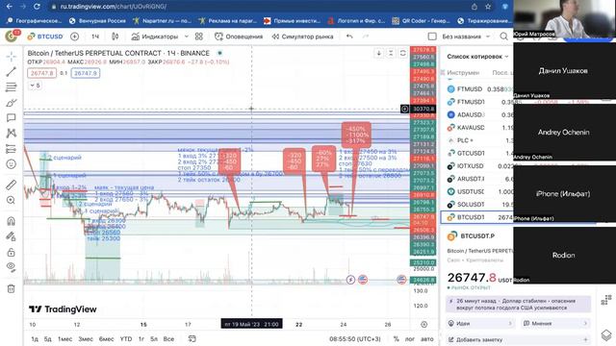The width and height of the screenshot is (616, 346).
Task: Open the Мнения minds link
Action: pos(555,323)
